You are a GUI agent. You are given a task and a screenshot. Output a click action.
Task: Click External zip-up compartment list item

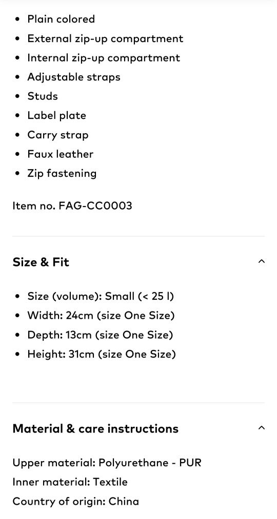click(x=105, y=38)
